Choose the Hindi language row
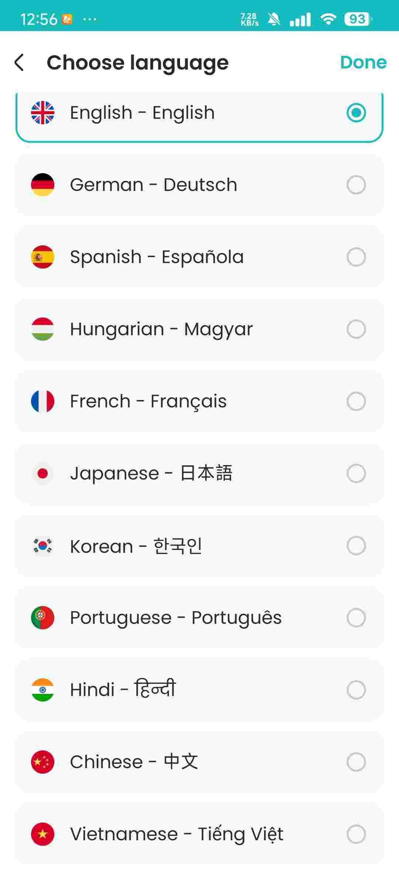Screen dimensions: 399x888 (199, 690)
